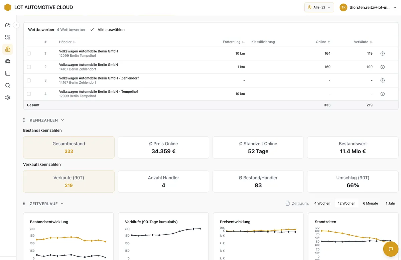Switch time range to 6 Monate
This screenshot has height=260, width=401.
370,203
